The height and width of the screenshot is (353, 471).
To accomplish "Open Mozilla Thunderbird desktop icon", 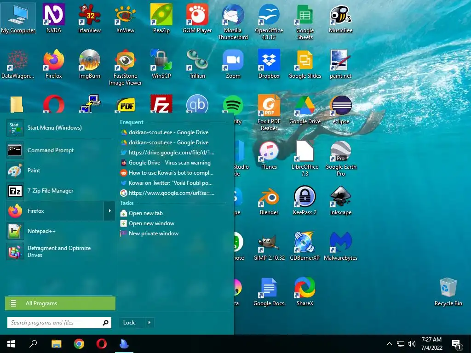I will click(233, 22).
